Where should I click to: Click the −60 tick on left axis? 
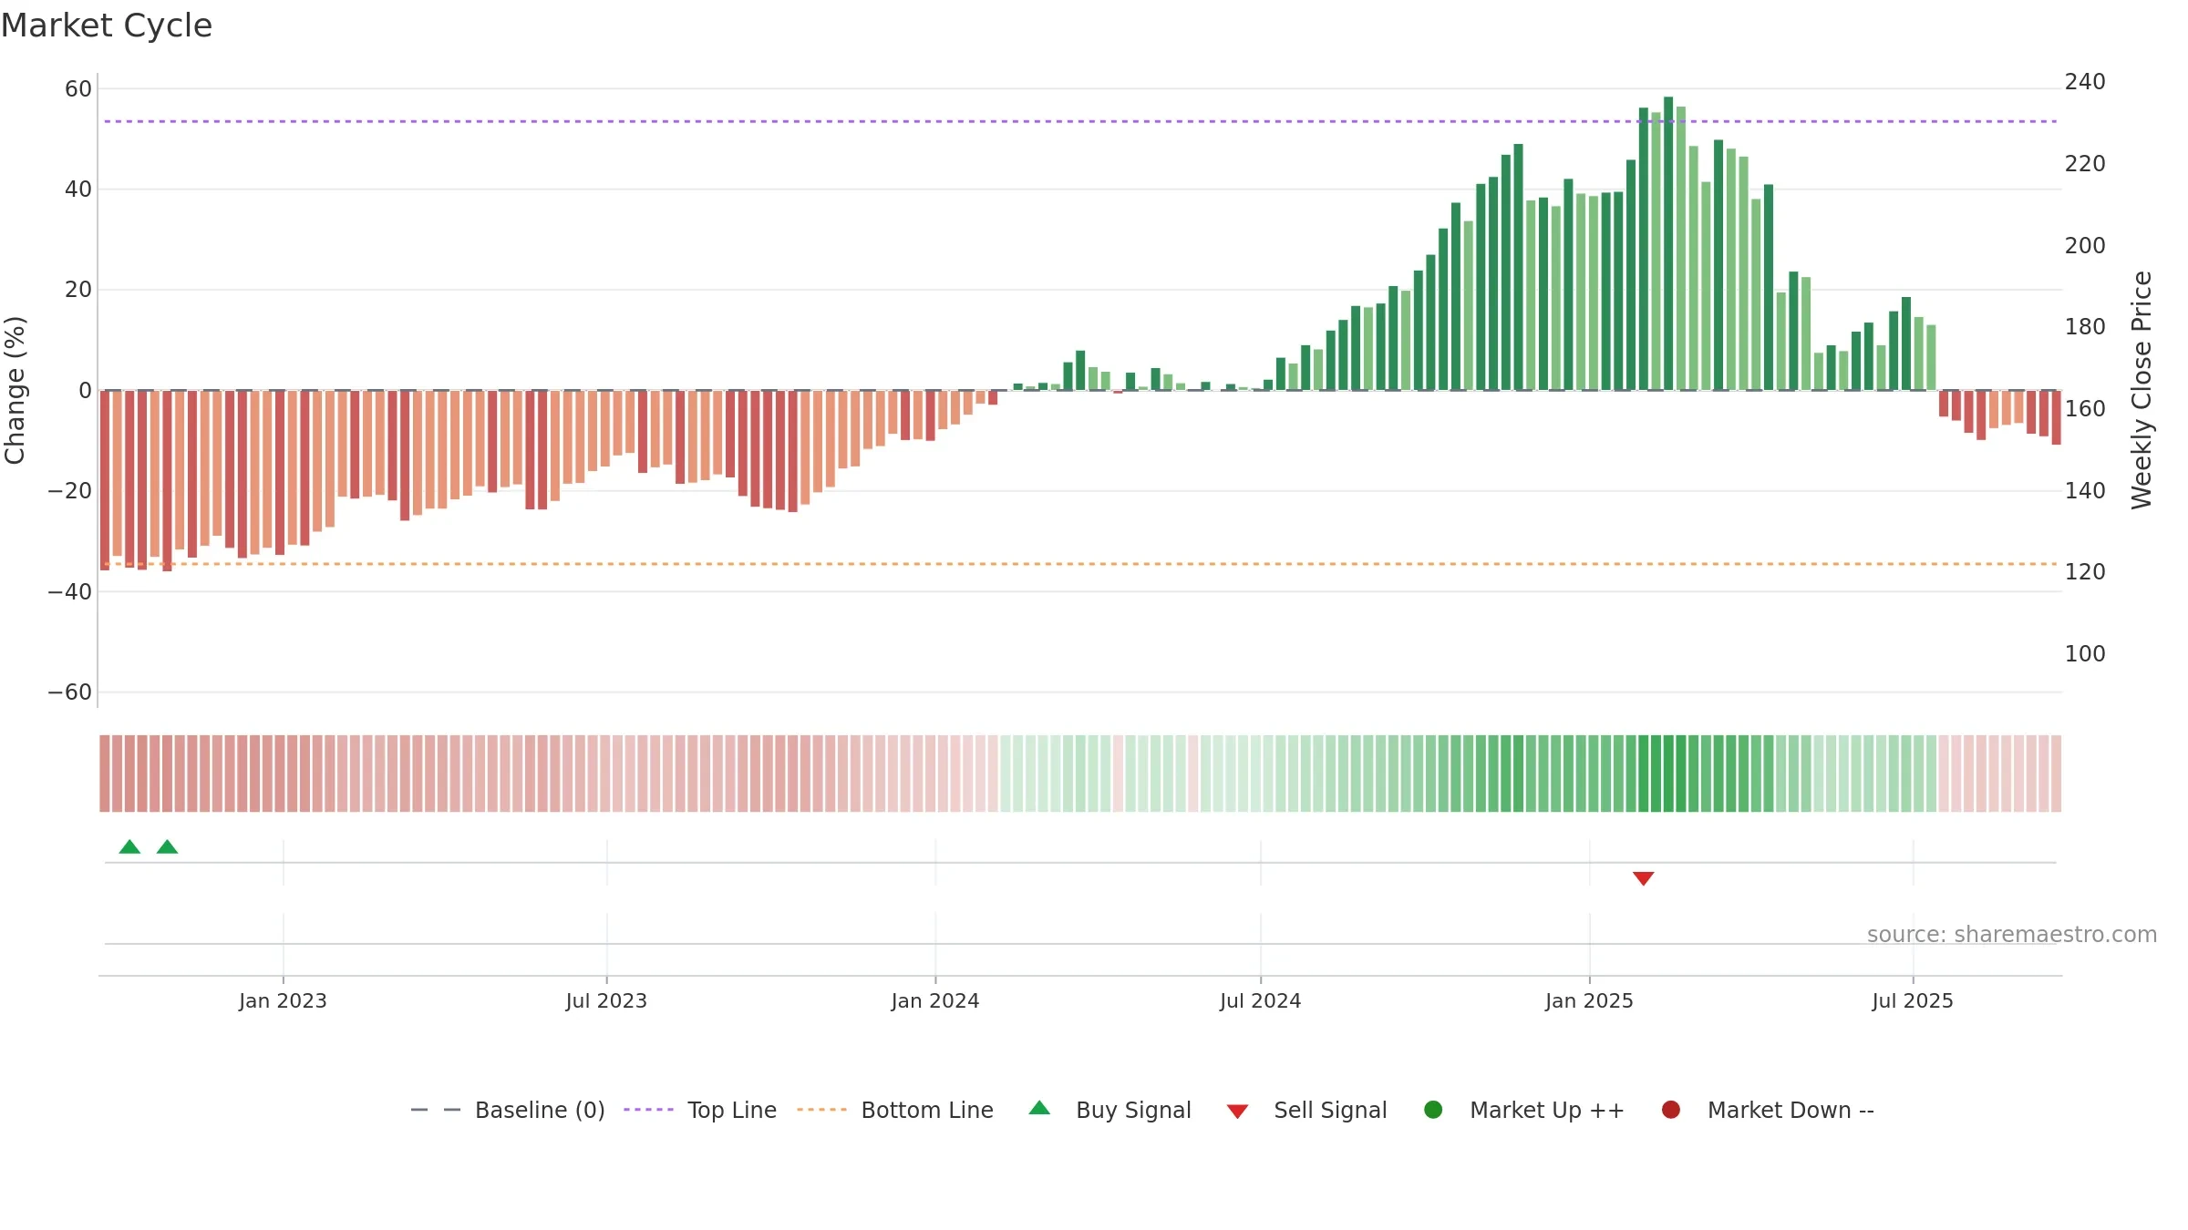pos(70,692)
